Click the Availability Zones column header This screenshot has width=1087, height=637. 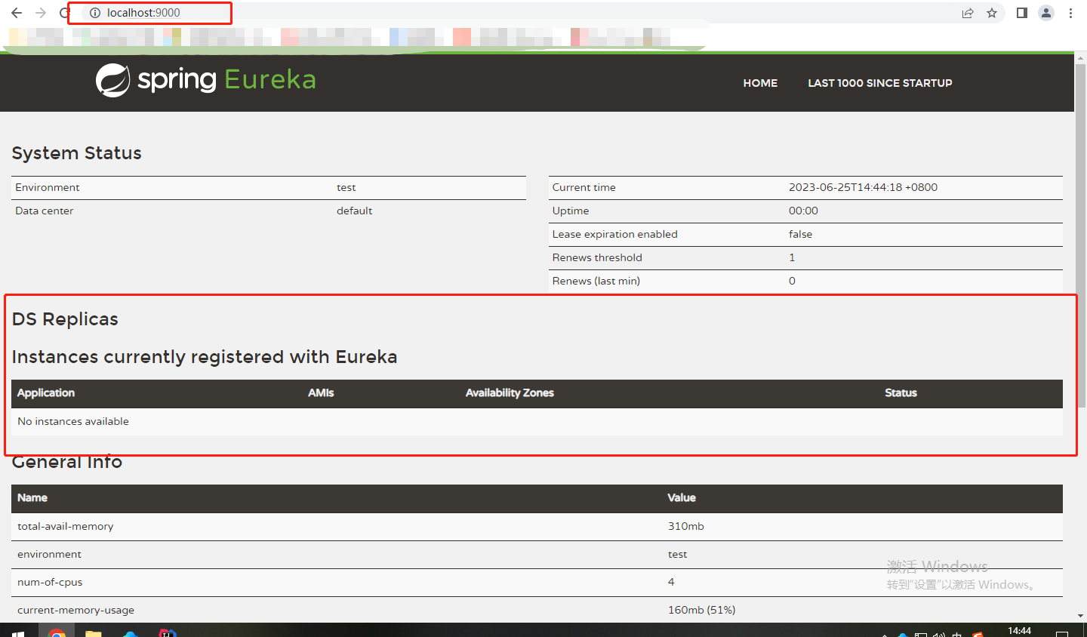510,393
